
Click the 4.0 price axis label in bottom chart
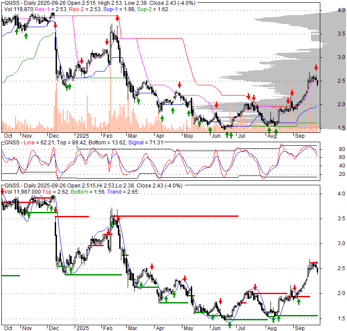[341, 194]
